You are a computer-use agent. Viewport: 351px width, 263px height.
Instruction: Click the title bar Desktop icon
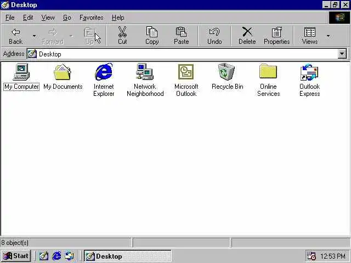pos(5,5)
